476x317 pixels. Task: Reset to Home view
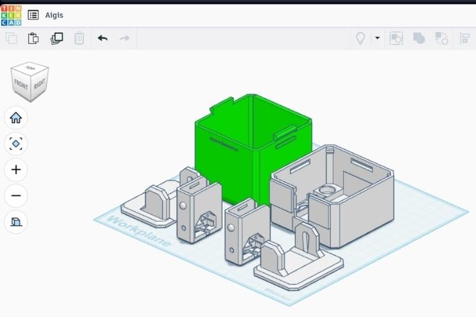(x=16, y=117)
